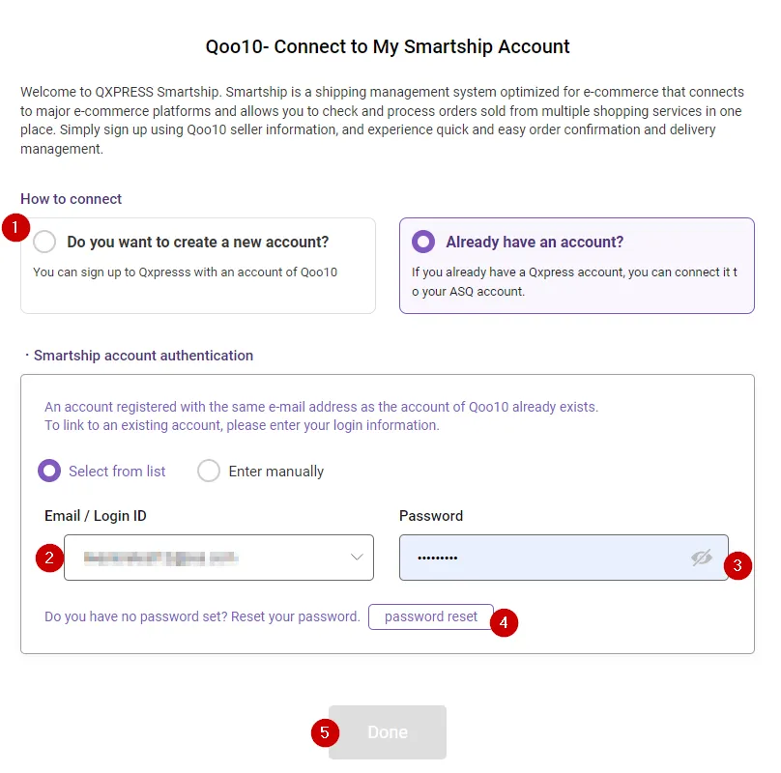
Task: Toggle password visibility eye icon
Action: pos(702,558)
